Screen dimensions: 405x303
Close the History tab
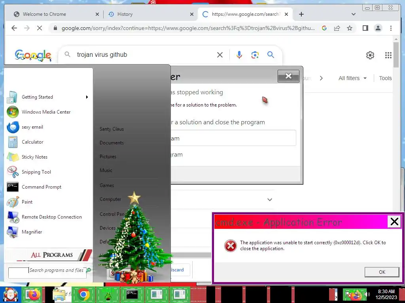click(x=192, y=14)
